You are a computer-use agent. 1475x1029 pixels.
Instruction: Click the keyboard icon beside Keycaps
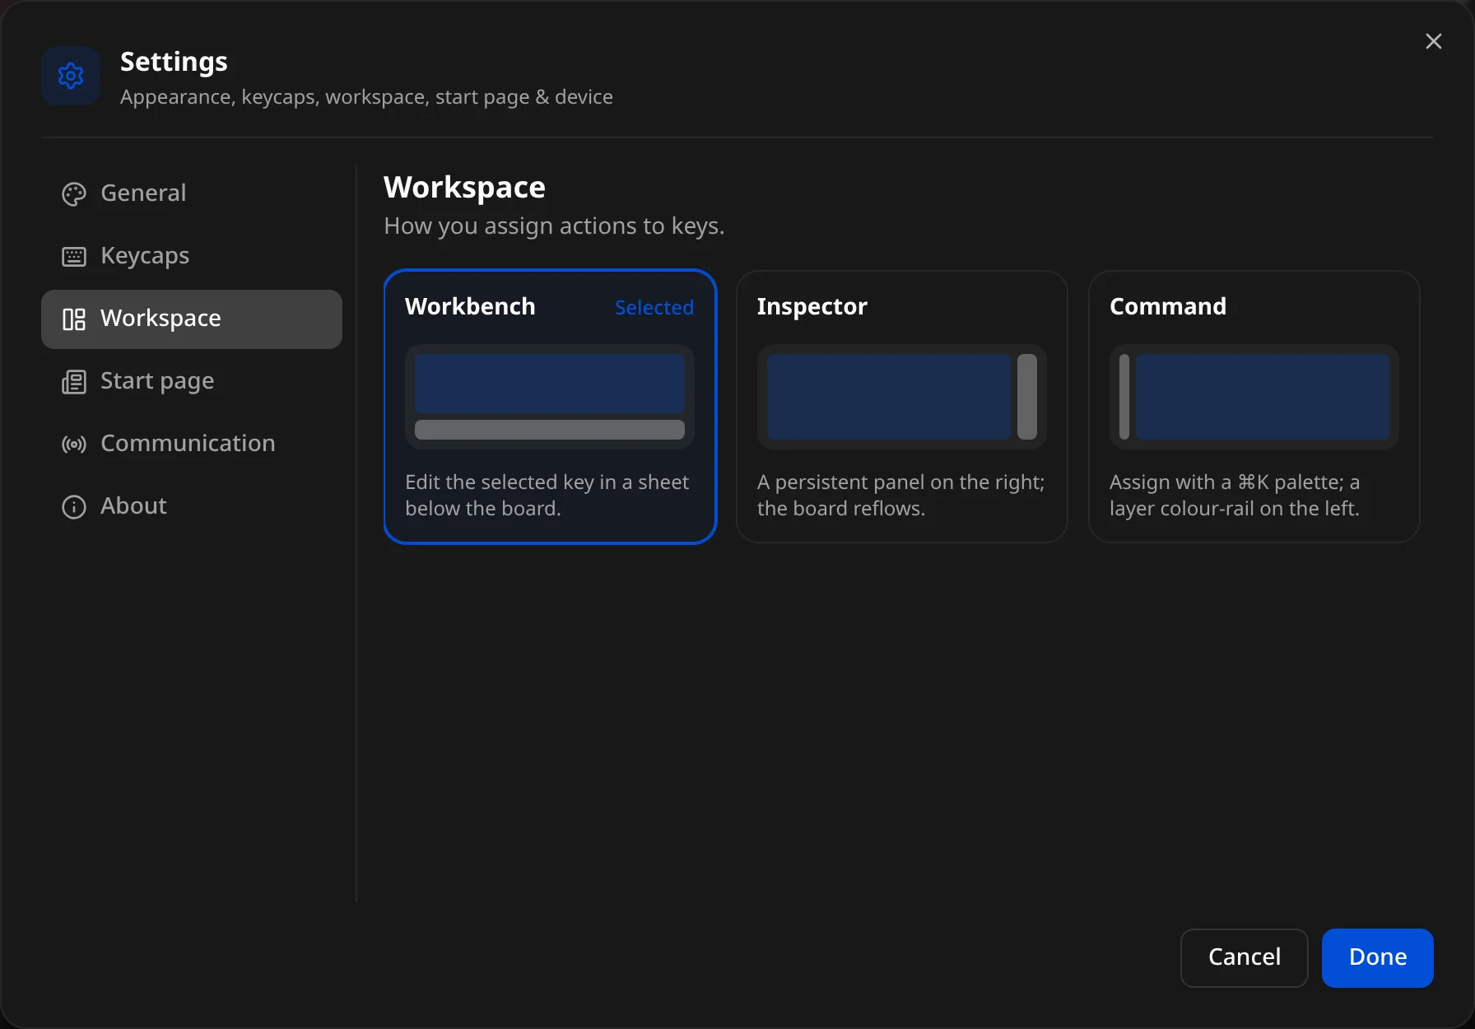coord(74,257)
